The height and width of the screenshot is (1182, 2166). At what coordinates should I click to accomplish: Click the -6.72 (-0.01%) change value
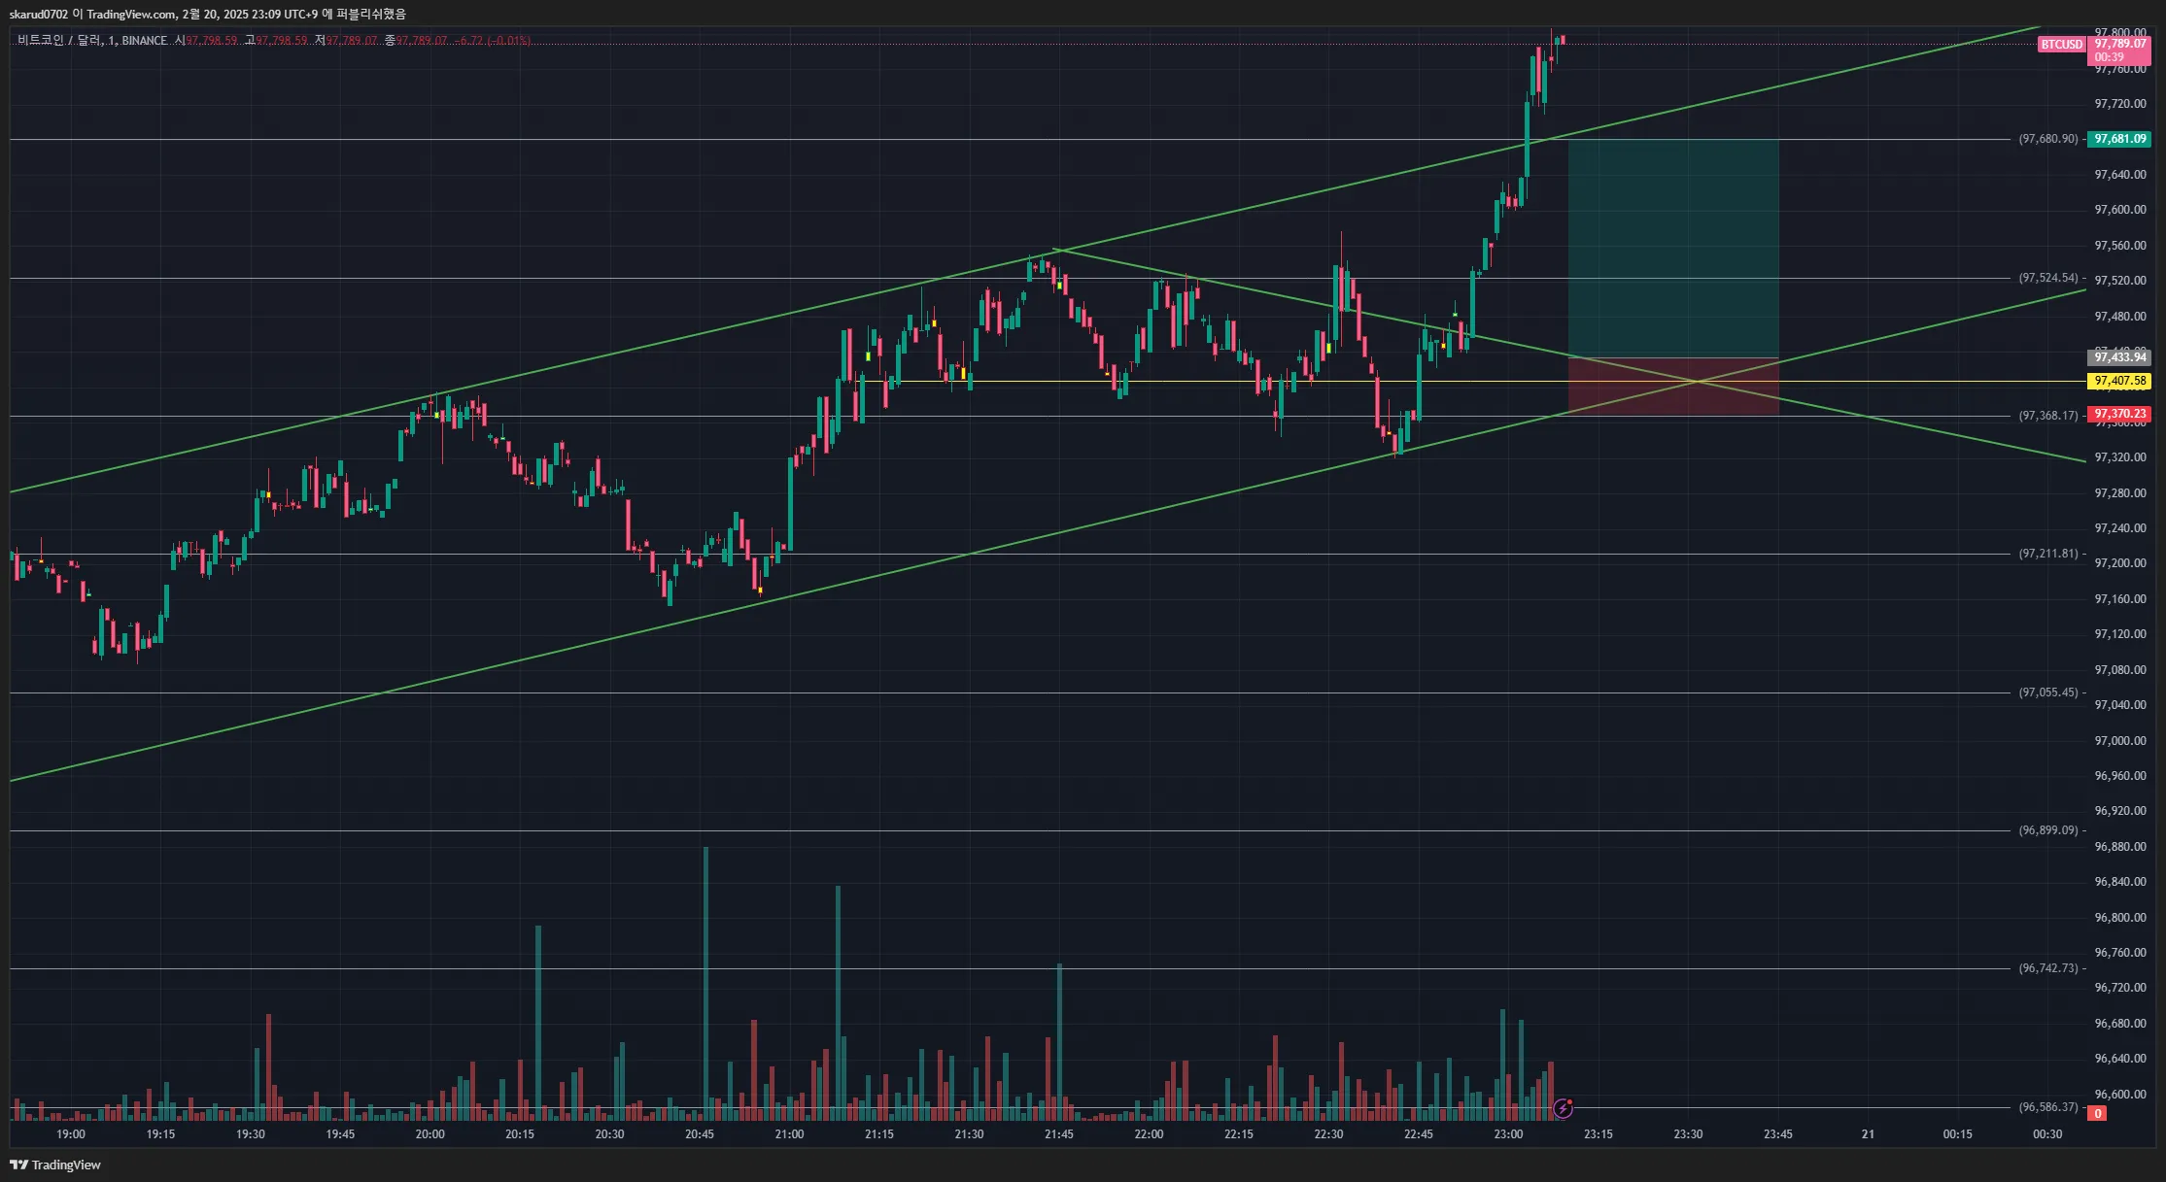[494, 41]
